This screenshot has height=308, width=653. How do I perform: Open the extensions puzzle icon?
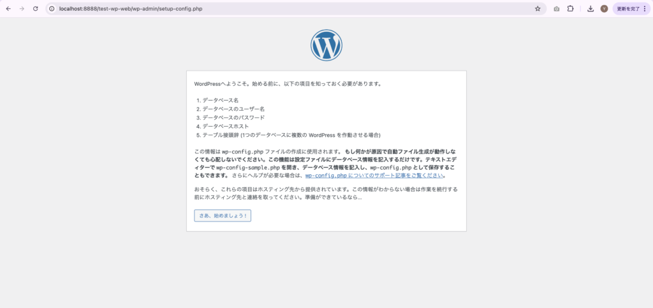click(x=571, y=8)
